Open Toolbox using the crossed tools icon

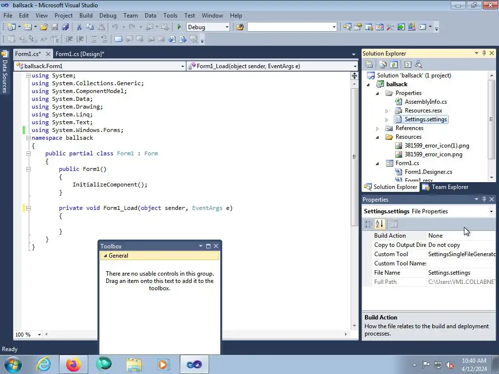[x=390, y=27]
